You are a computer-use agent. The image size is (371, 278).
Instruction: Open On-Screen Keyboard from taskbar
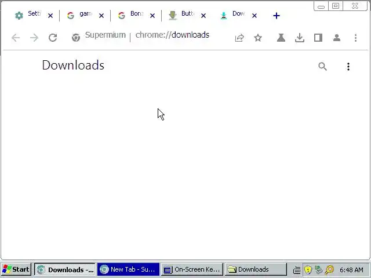[192, 269]
